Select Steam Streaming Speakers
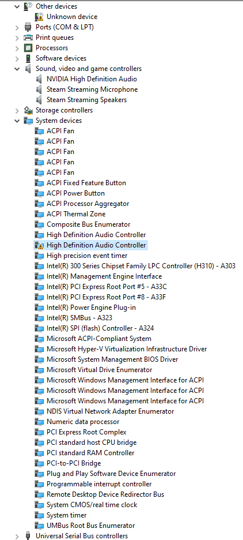Image resolution: width=243 pixels, height=540 pixels. (86, 100)
